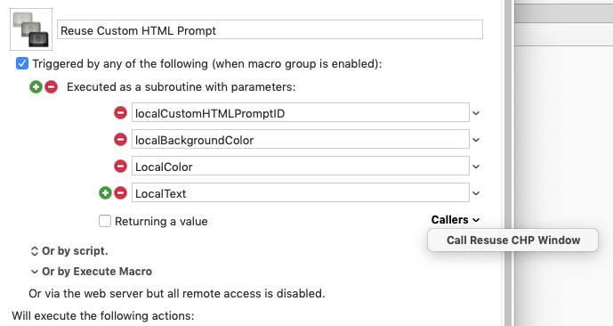Enable the 'Returning a value' checkbox
Screen dimensions: 613x326
105,221
